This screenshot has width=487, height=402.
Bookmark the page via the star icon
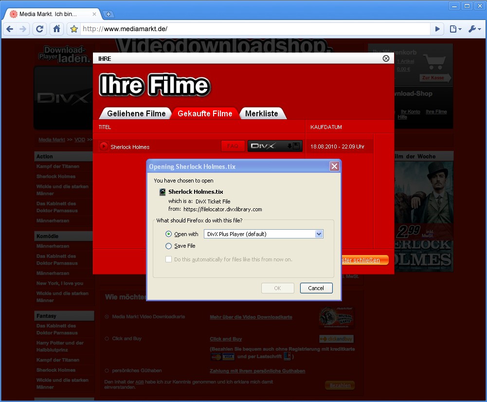74,29
